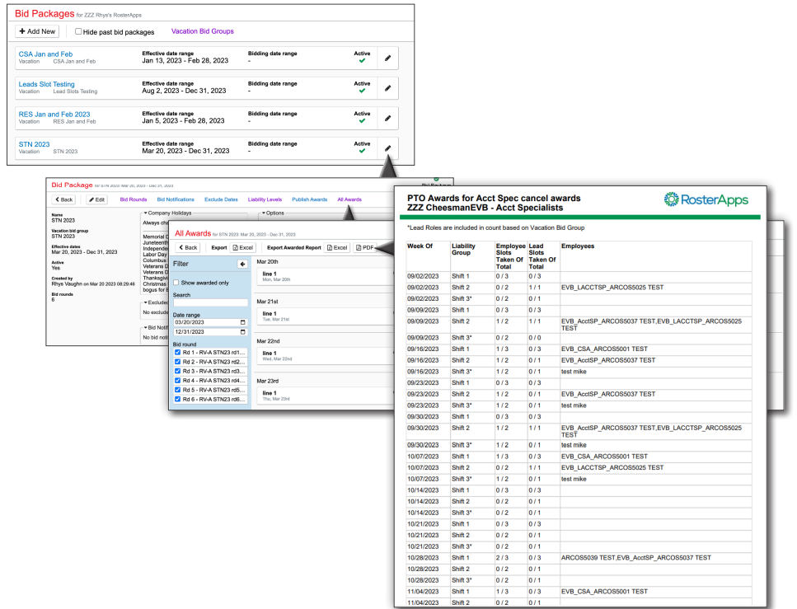Click the Search field in the Filter panel
797x609 pixels.
[x=210, y=302]
